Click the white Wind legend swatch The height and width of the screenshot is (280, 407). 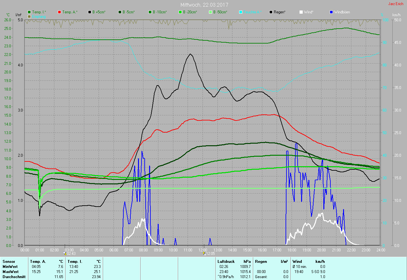301,12
